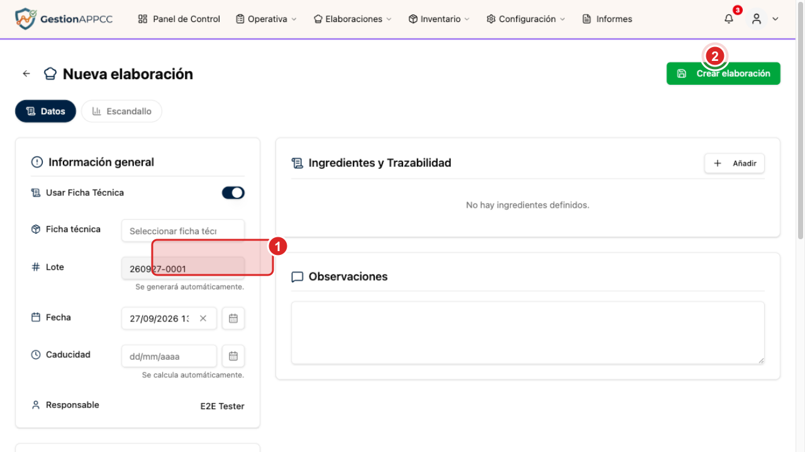Image resolution: width=805 pixels, height=452 pixels.
Task: Click the Crear elaboración button
Action: click(723, 73)
